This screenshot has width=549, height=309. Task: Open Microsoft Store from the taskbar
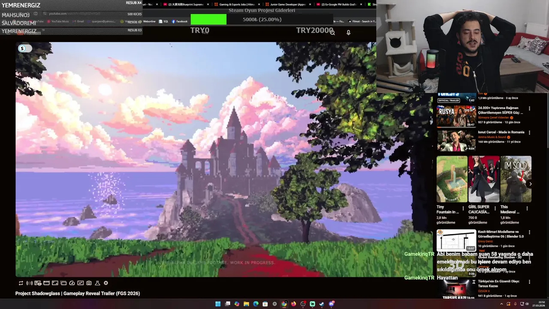pos(265,304)
